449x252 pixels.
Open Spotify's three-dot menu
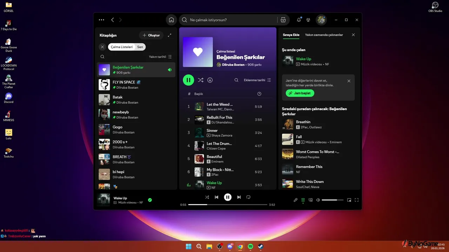[x=101, y=20]
